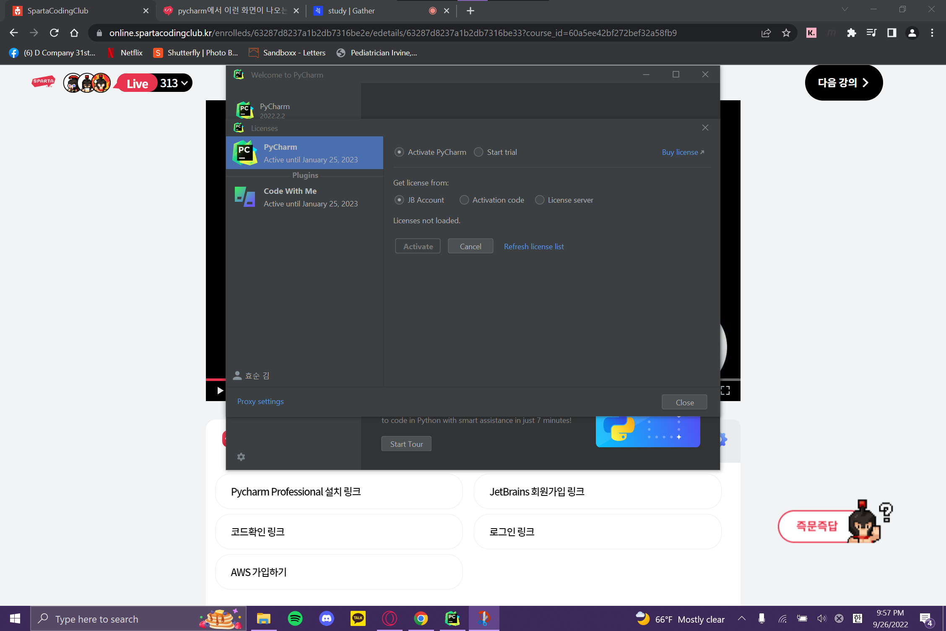
Task: Go to the browser home page
Action: click(x=74, y=33)
